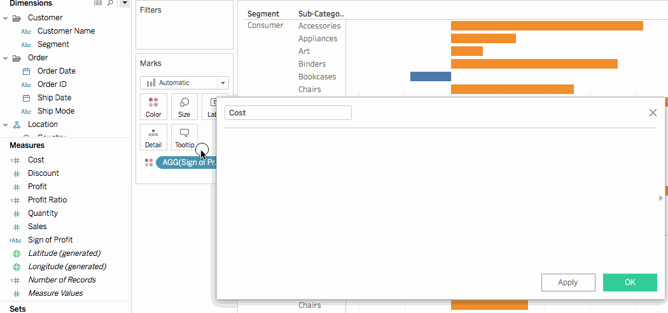Select the blue Bookcases bar

(430, 77)
